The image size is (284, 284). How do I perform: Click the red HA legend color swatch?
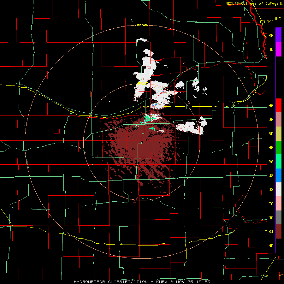(x=279, y=105)
